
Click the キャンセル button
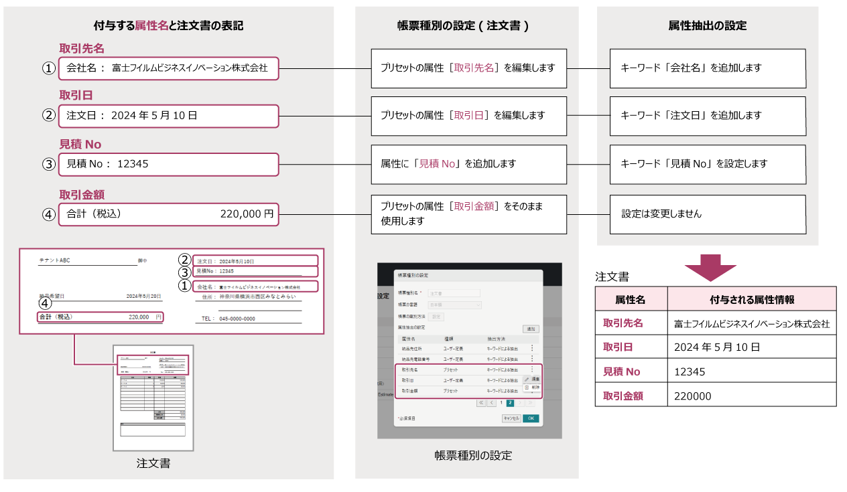511,418
